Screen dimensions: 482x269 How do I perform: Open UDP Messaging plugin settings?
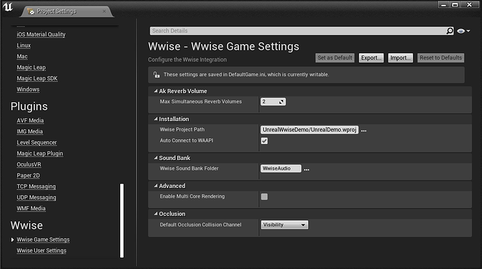point(36,197)
